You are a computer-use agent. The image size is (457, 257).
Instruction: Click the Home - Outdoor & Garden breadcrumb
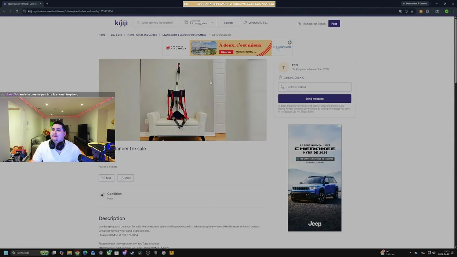tap(142, 35)
